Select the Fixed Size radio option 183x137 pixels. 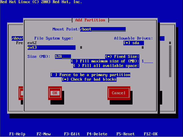122,57
